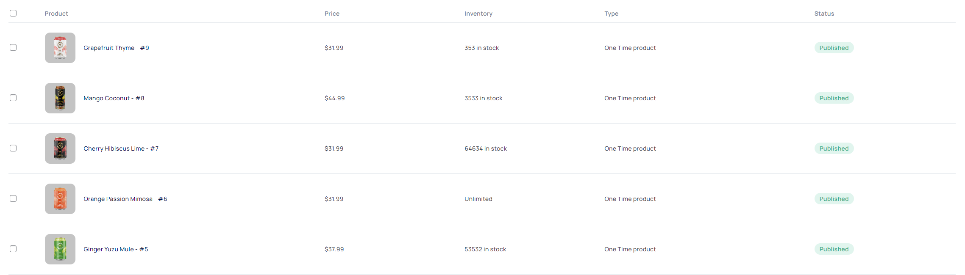
Task: Click the Mango Coconut can image
Action: coord(60,98)
